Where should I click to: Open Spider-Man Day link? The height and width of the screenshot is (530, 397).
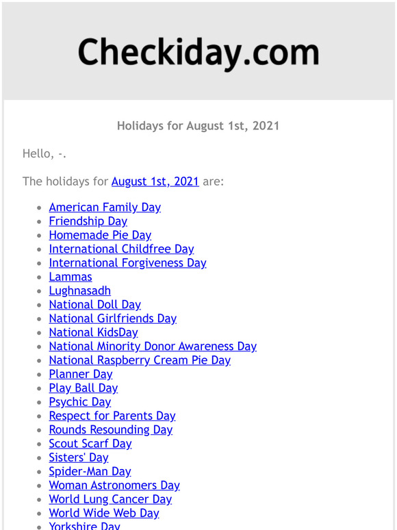pos(90,471)
